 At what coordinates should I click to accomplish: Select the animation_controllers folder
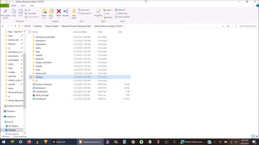click(x=45, y=37)
